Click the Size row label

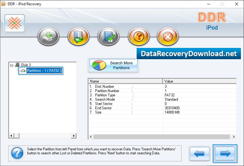tap(98, 112)
